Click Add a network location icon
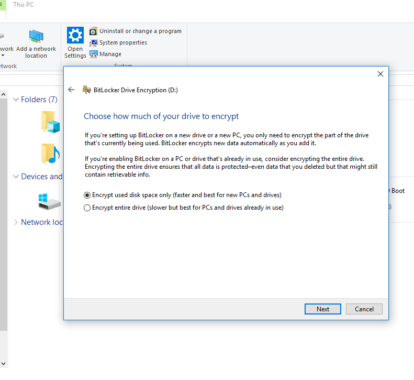 tap(36, 36)
